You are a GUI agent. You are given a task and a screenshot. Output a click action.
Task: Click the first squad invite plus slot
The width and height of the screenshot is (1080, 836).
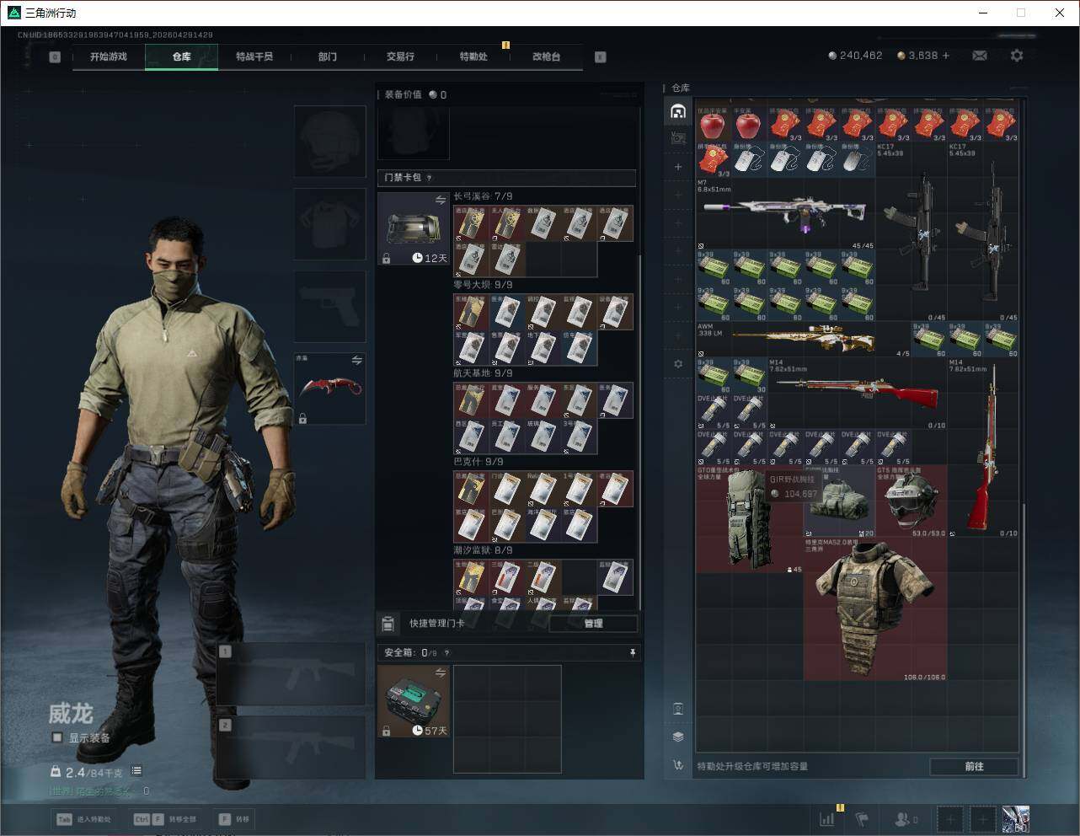point(950,818)
